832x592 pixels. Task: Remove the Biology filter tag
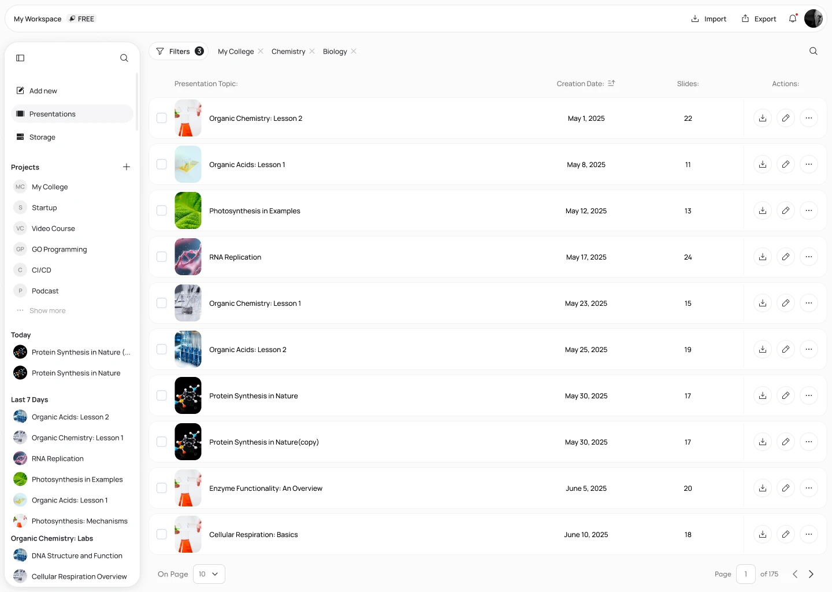[354, 51]
